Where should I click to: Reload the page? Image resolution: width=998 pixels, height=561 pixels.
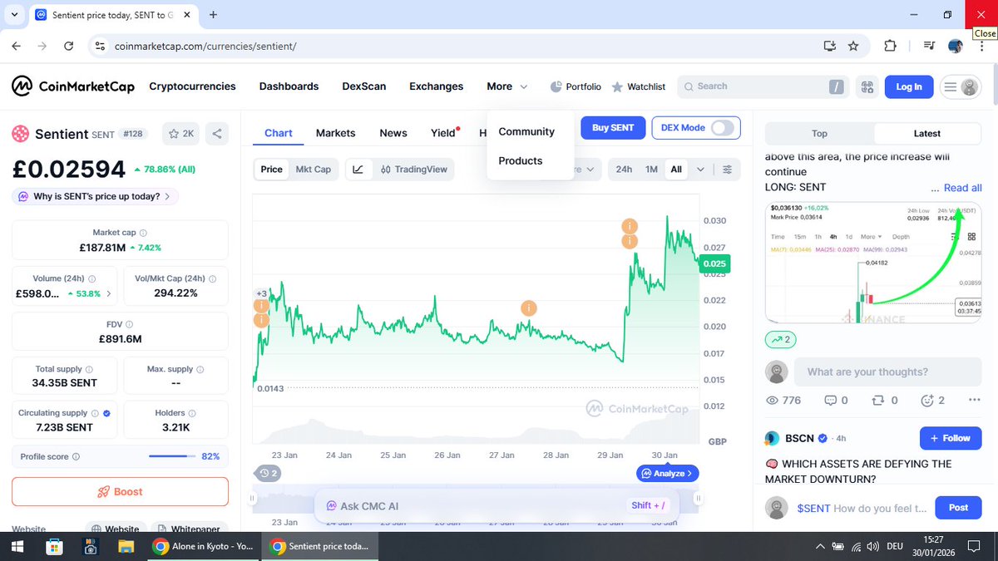pos(68,46)
